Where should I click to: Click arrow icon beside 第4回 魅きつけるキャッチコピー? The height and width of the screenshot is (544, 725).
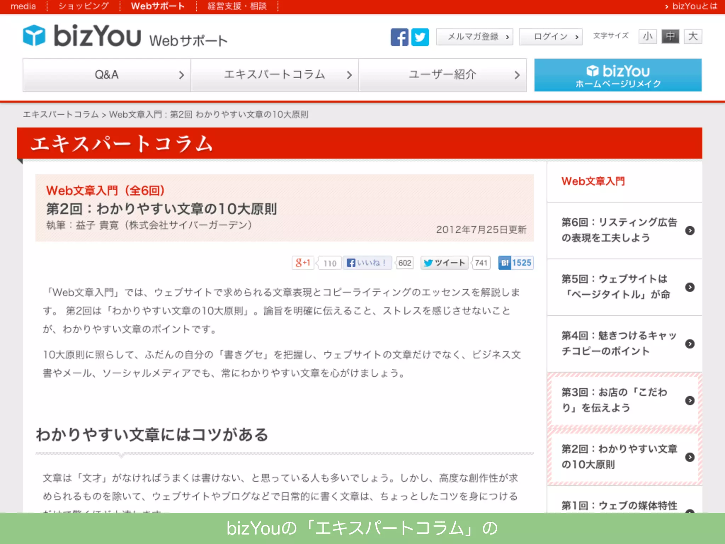click(x=690, y=344)
